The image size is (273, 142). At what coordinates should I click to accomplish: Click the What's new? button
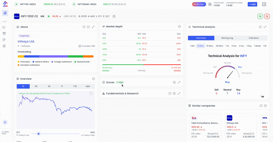click(199, 4)
